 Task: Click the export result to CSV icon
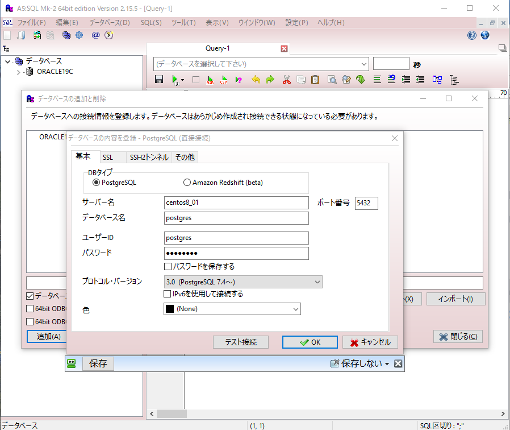(x=224, y=80)
